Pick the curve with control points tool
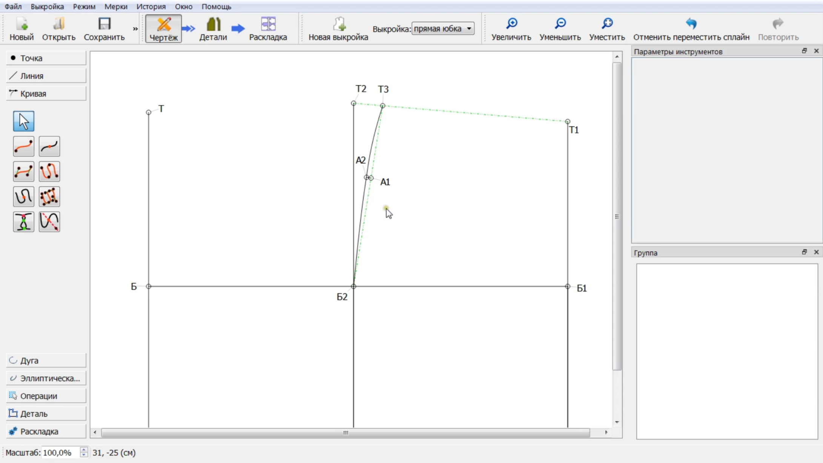The height and width of the screenshot is (463, 823). (23, 171)
